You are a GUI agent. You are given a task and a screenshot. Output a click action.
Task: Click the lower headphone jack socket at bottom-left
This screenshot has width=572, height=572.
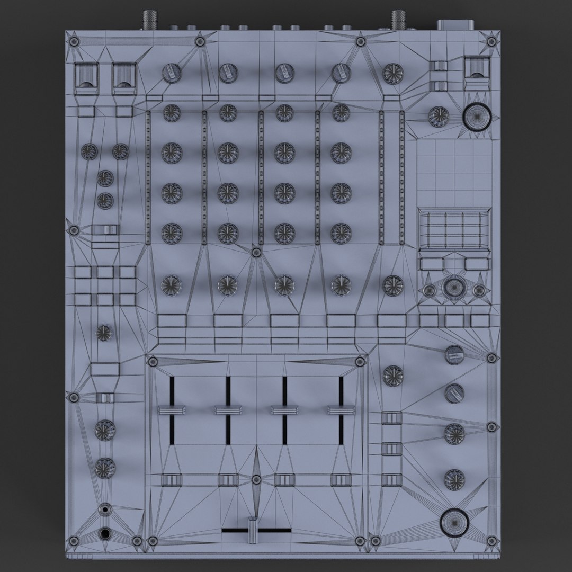[105, 533]
